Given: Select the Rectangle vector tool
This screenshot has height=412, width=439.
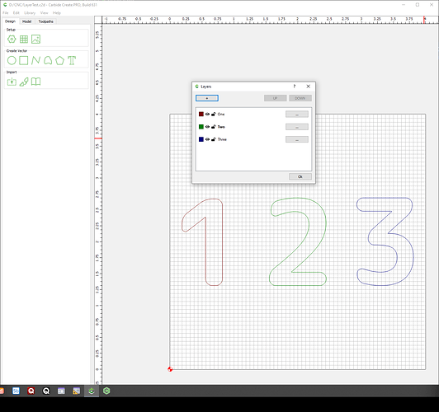Looking at the screenshot, I should pyautogui.click(x=23, y=60).
